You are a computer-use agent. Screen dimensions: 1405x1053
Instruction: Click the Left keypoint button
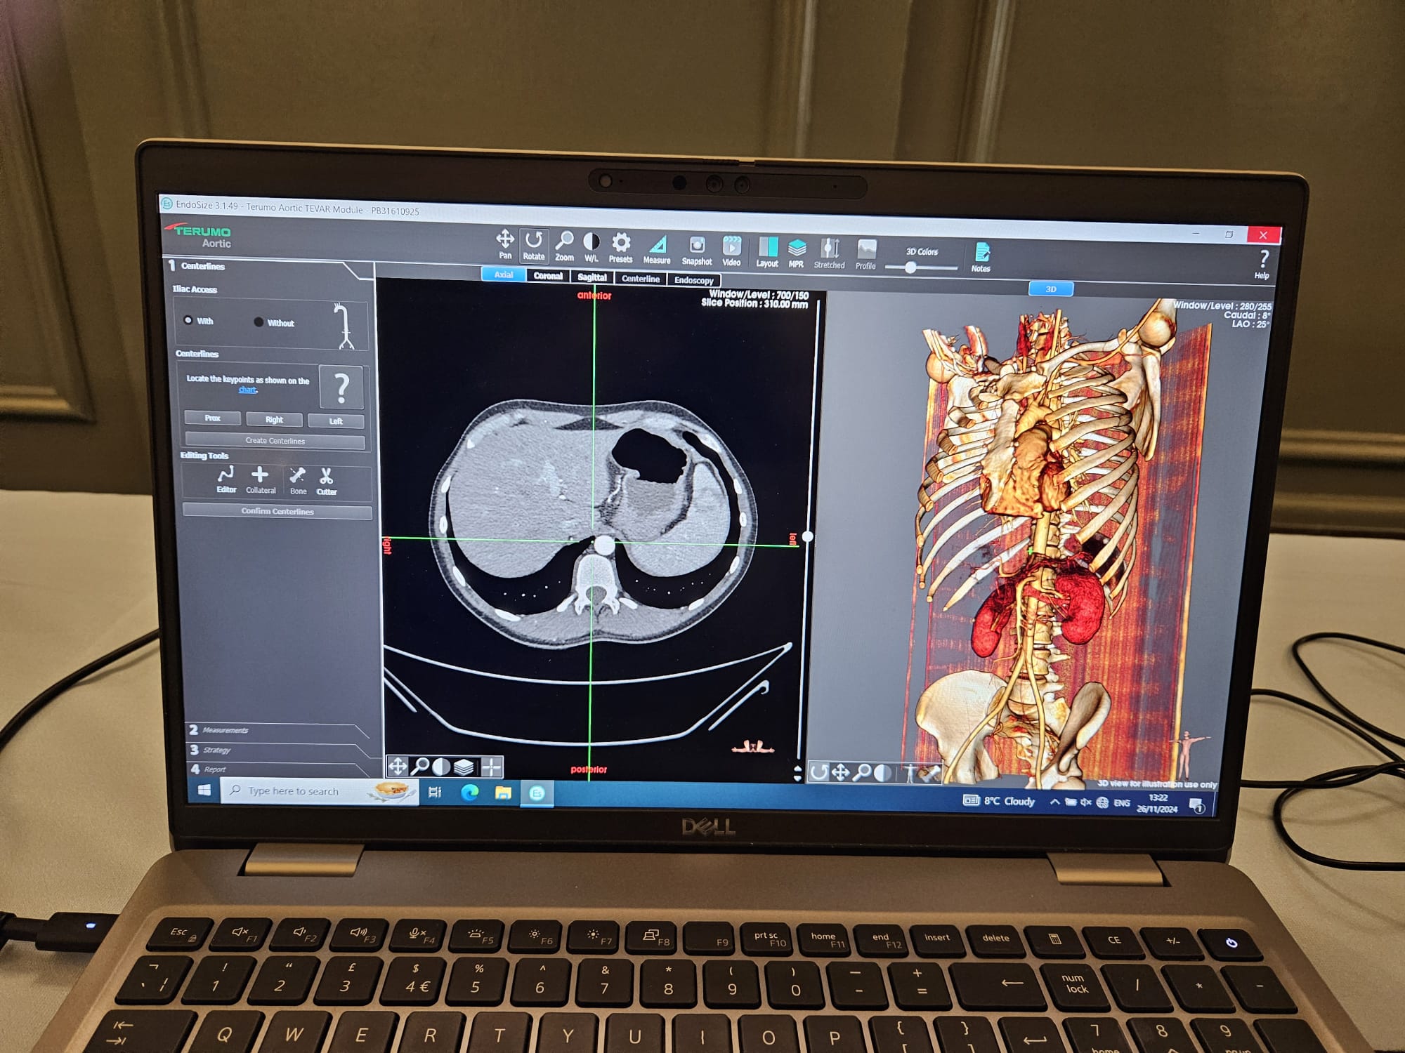(336, 421)
